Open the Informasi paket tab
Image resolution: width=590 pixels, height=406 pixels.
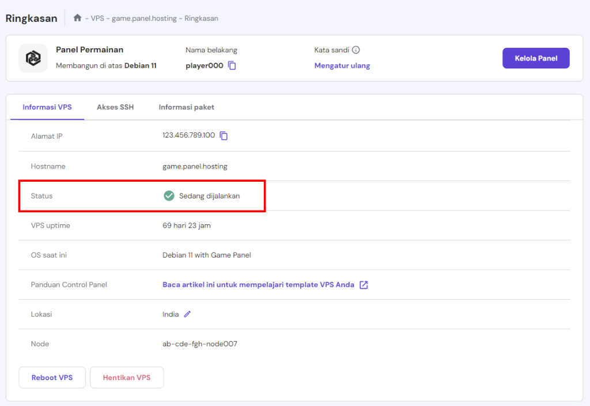pos(186,107)
